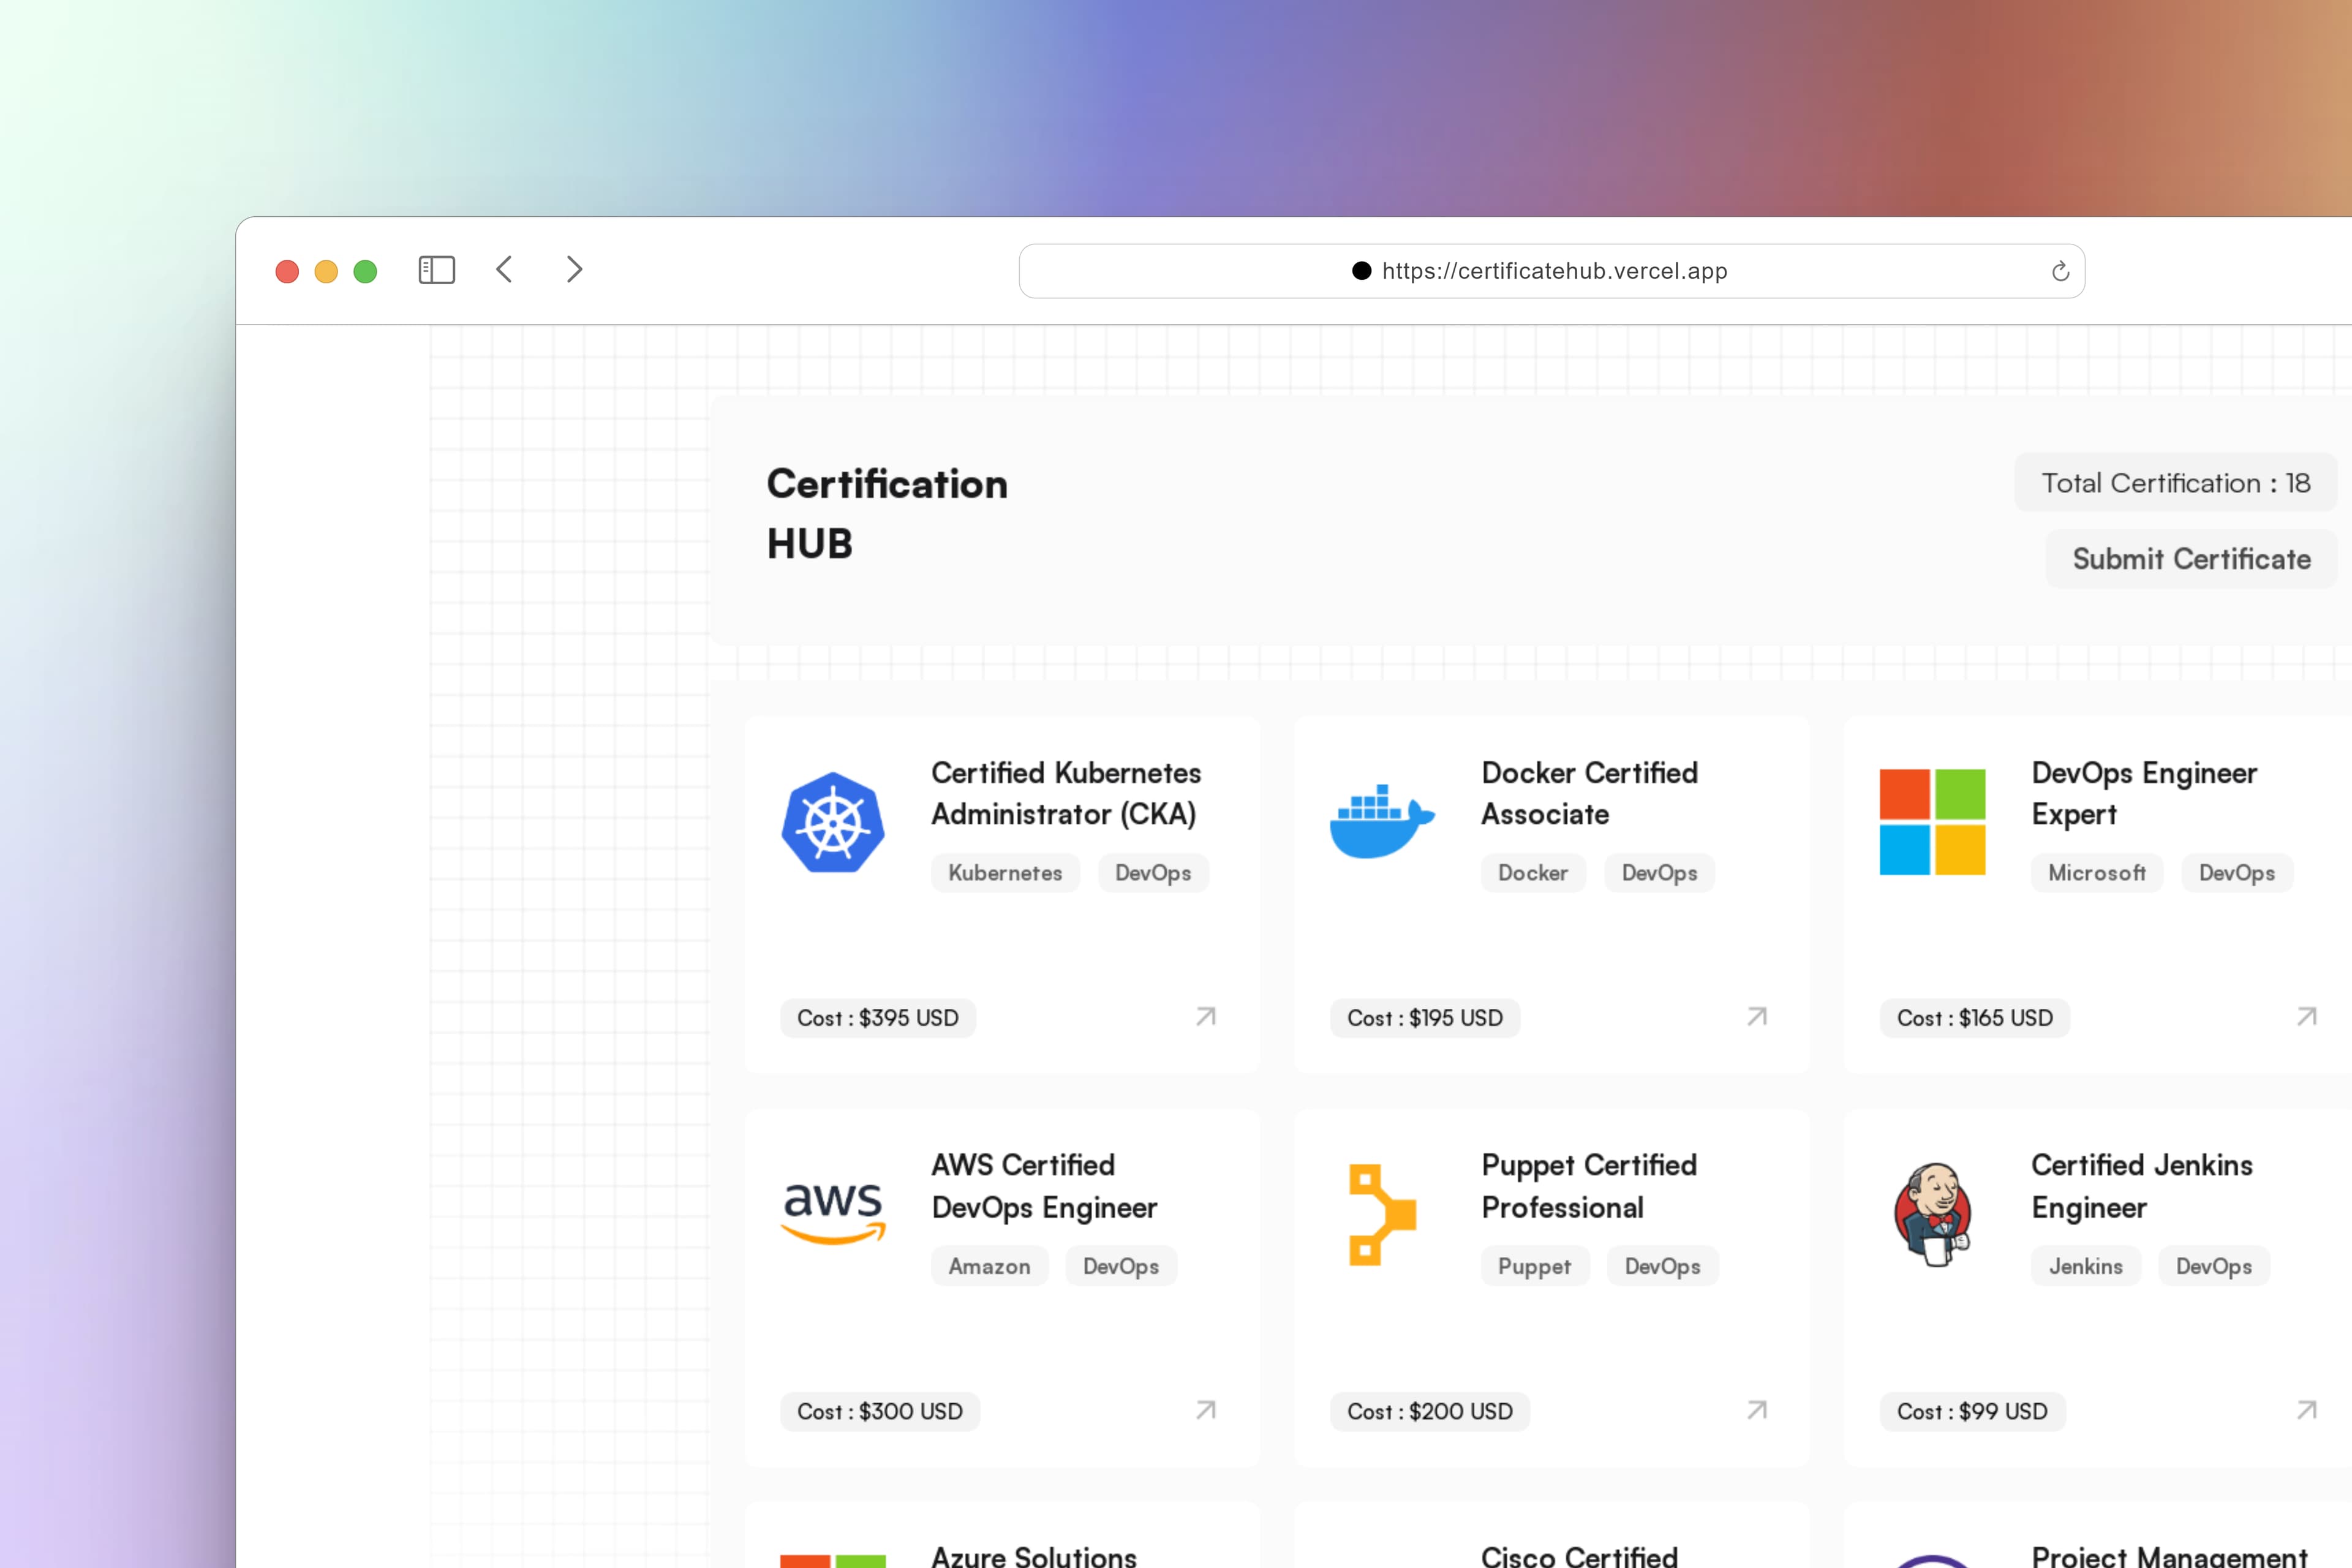Click the Cost : $165 USD label
The height and width of the screenshot is (1568, 2352).
coord(1975,1018)
